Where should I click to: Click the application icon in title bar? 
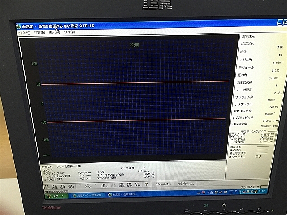tap(18, 27)
